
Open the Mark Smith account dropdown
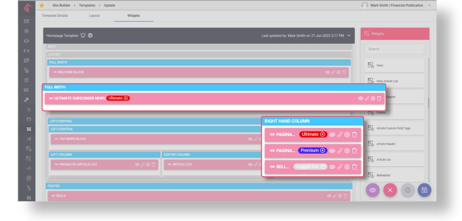click(x=429, y=5)
